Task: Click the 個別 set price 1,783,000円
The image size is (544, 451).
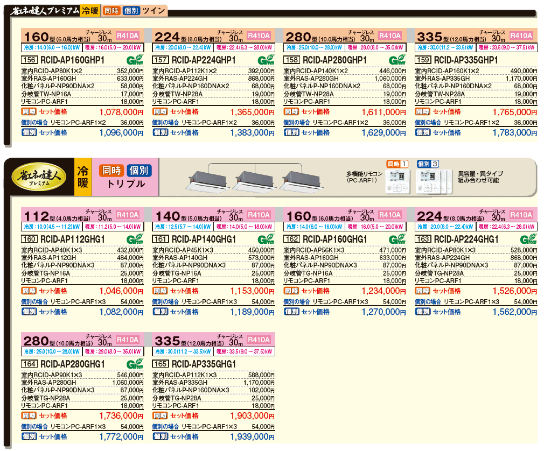Action: tap(514, 133)
